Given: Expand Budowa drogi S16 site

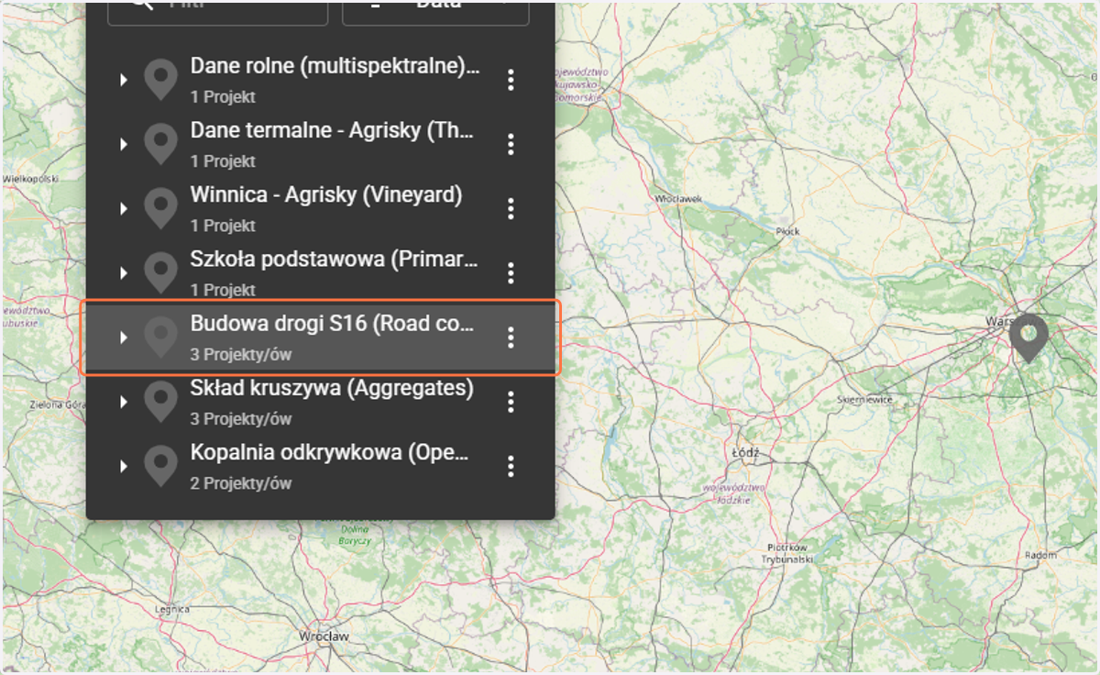Looking at the screenshot, I should click(124, 337).
